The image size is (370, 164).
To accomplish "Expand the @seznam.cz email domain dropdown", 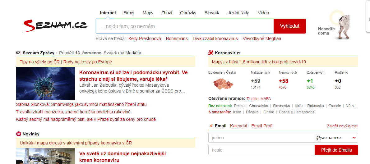I will click(x=354, y=138).
